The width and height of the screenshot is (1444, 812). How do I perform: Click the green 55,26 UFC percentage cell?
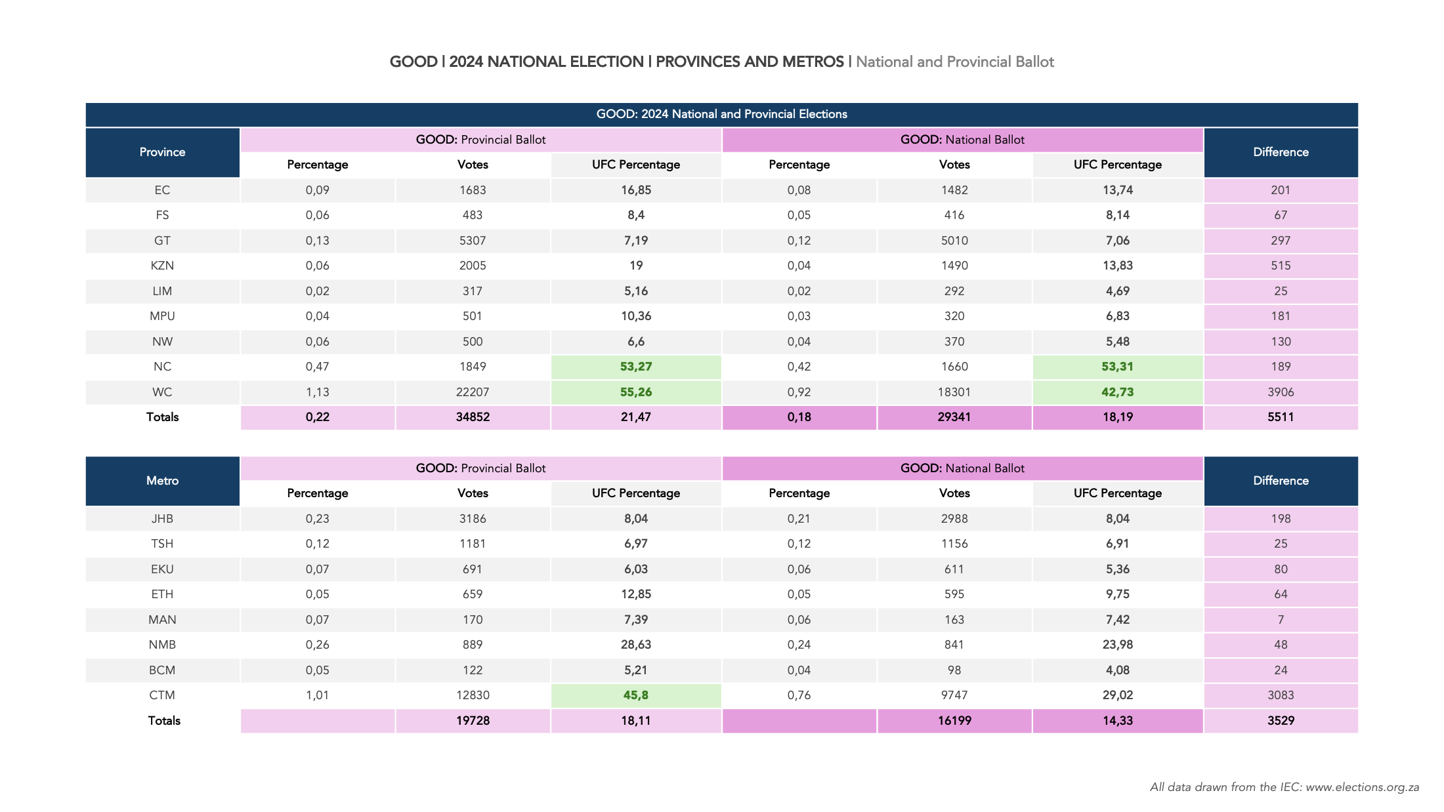pos(635,392)
